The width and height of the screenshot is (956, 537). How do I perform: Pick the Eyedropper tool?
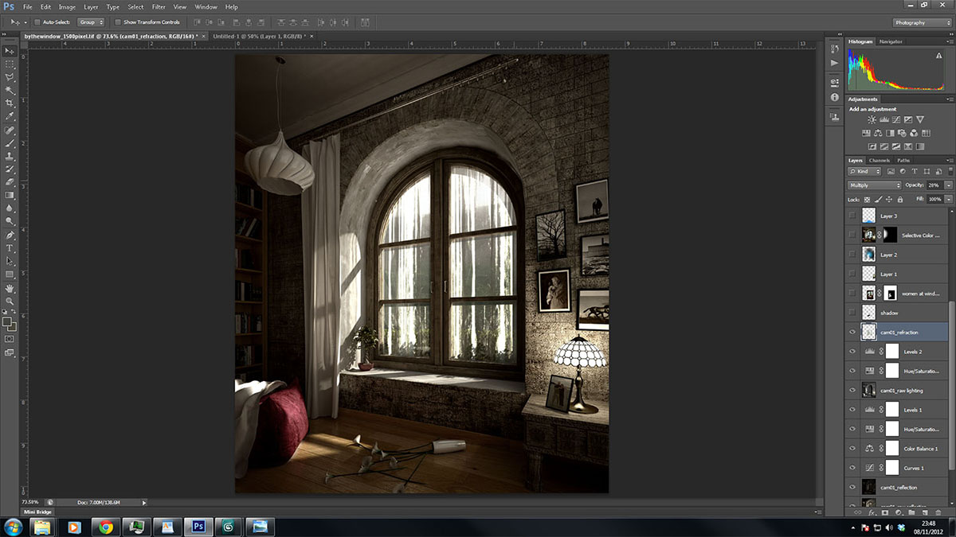[x=10, y=116]
